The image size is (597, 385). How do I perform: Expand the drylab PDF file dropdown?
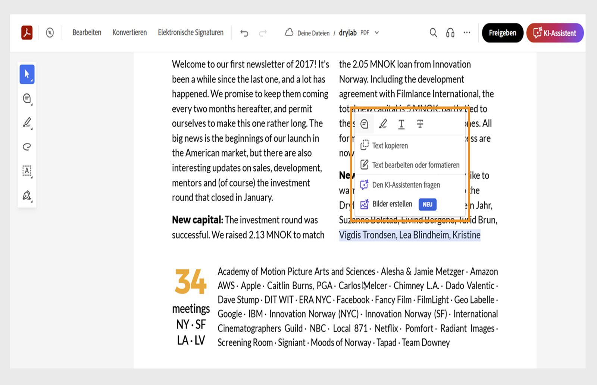coord(377,33)
